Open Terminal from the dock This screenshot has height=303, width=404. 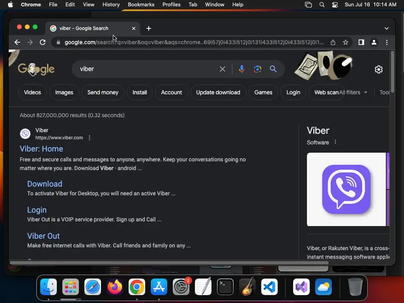[x=225, y=287]
